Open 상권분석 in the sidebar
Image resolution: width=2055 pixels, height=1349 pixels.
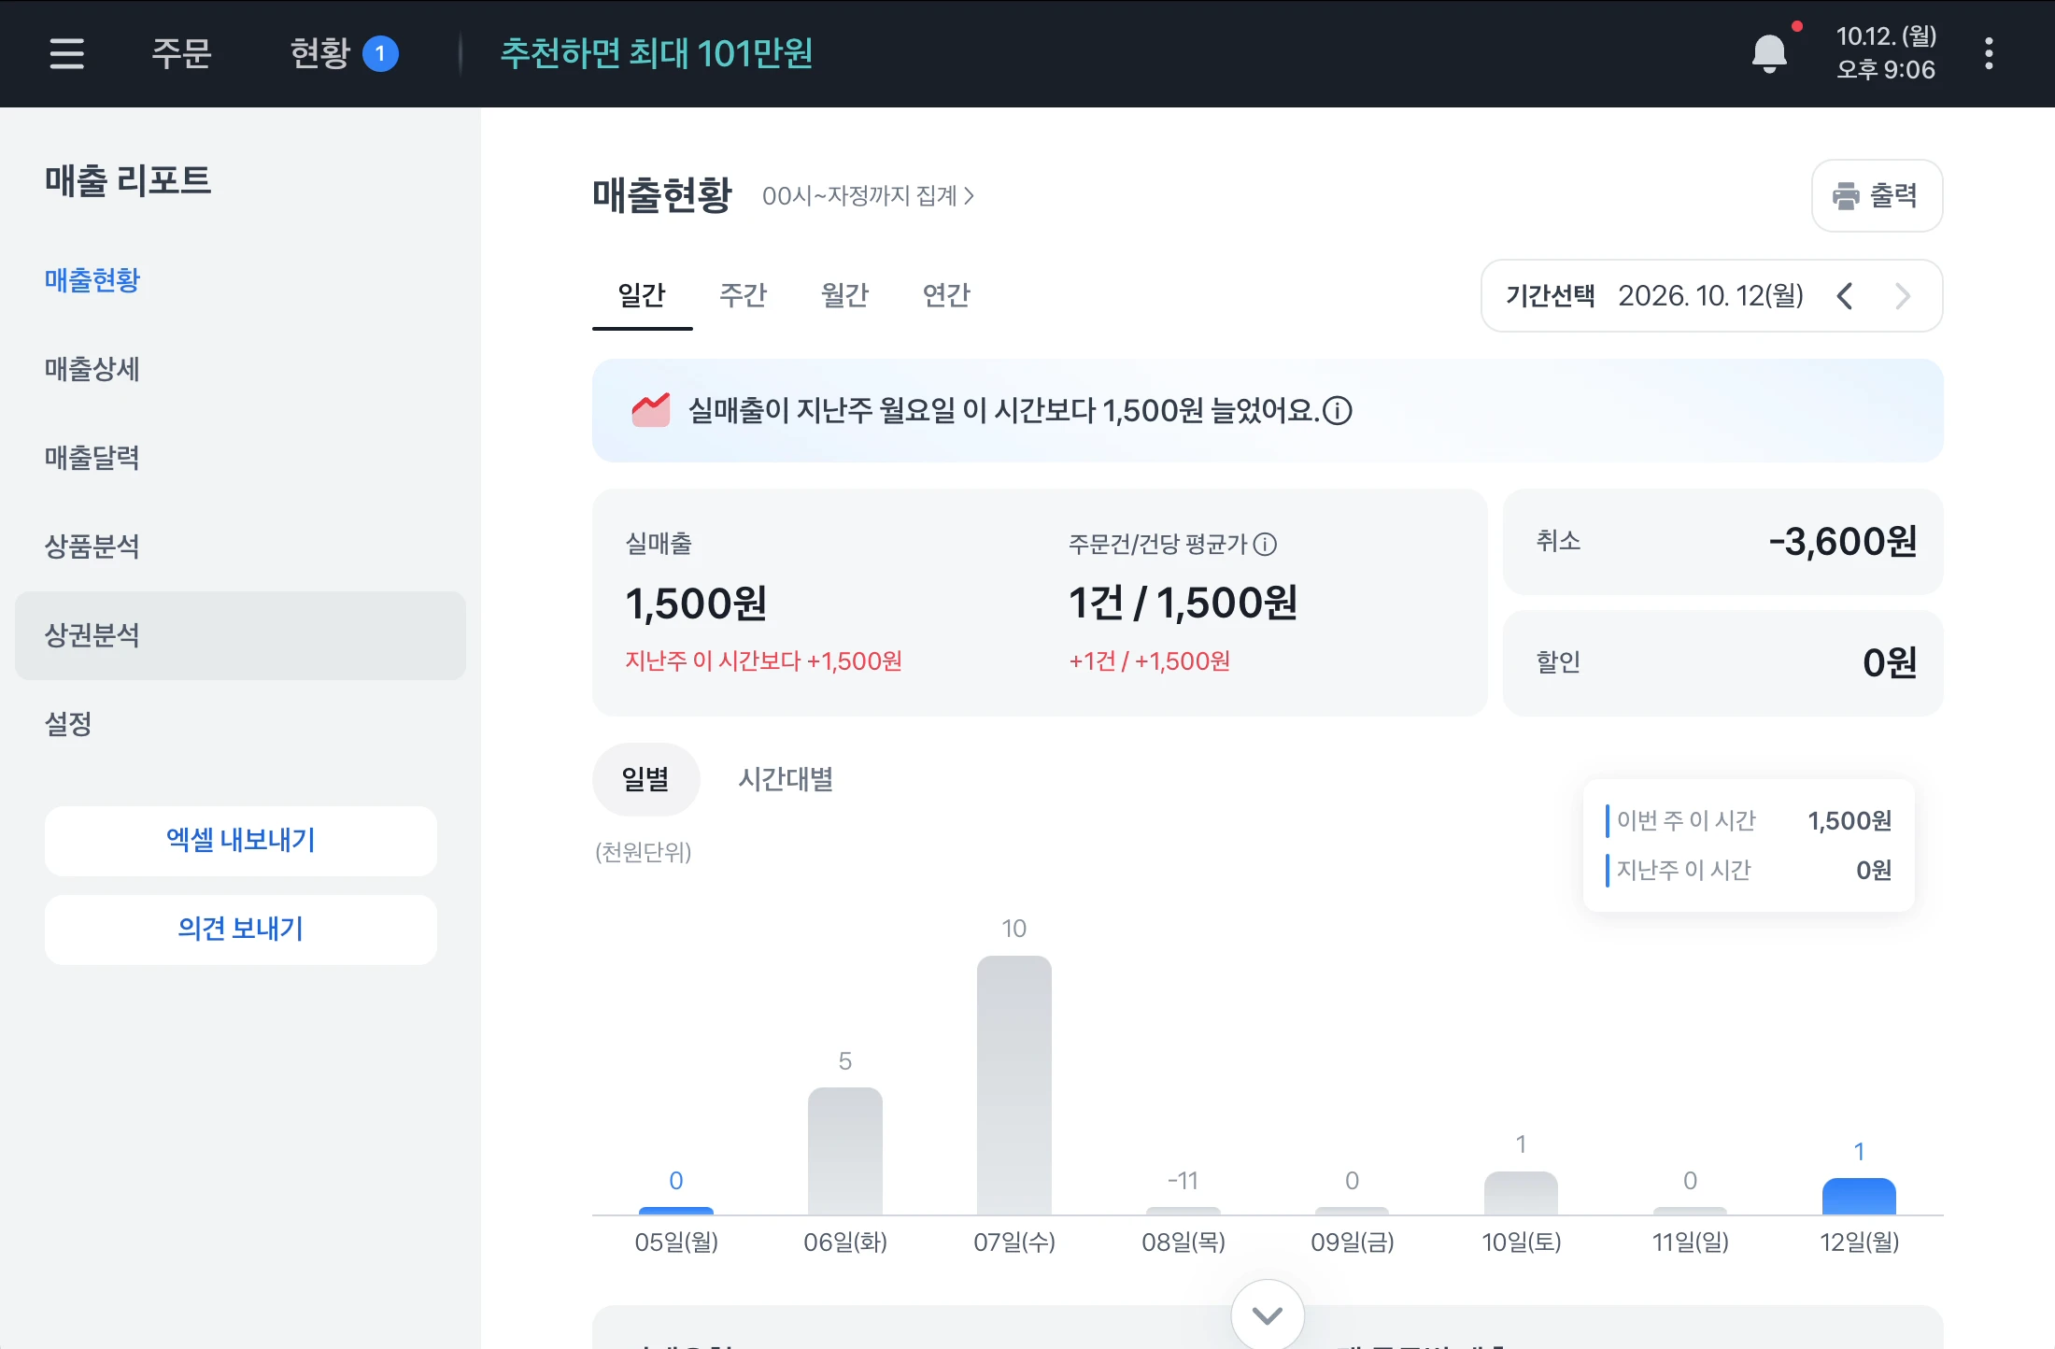[x=240, y=635]
